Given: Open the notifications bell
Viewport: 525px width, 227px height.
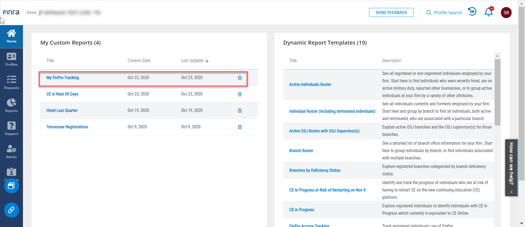Looking at the screenshot, I should tap(488, 12).
